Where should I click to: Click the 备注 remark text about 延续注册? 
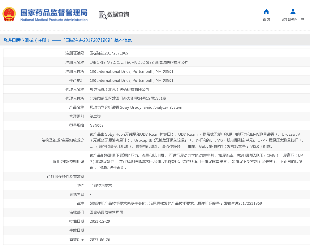(176, 203)
